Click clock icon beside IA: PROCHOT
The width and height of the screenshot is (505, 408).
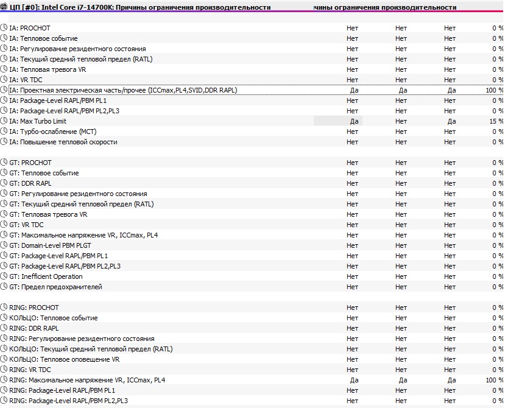tap(4, 27)
